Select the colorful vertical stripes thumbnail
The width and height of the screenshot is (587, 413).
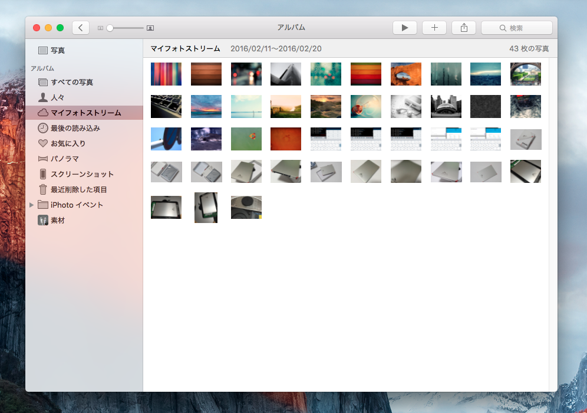click(166, 74)
